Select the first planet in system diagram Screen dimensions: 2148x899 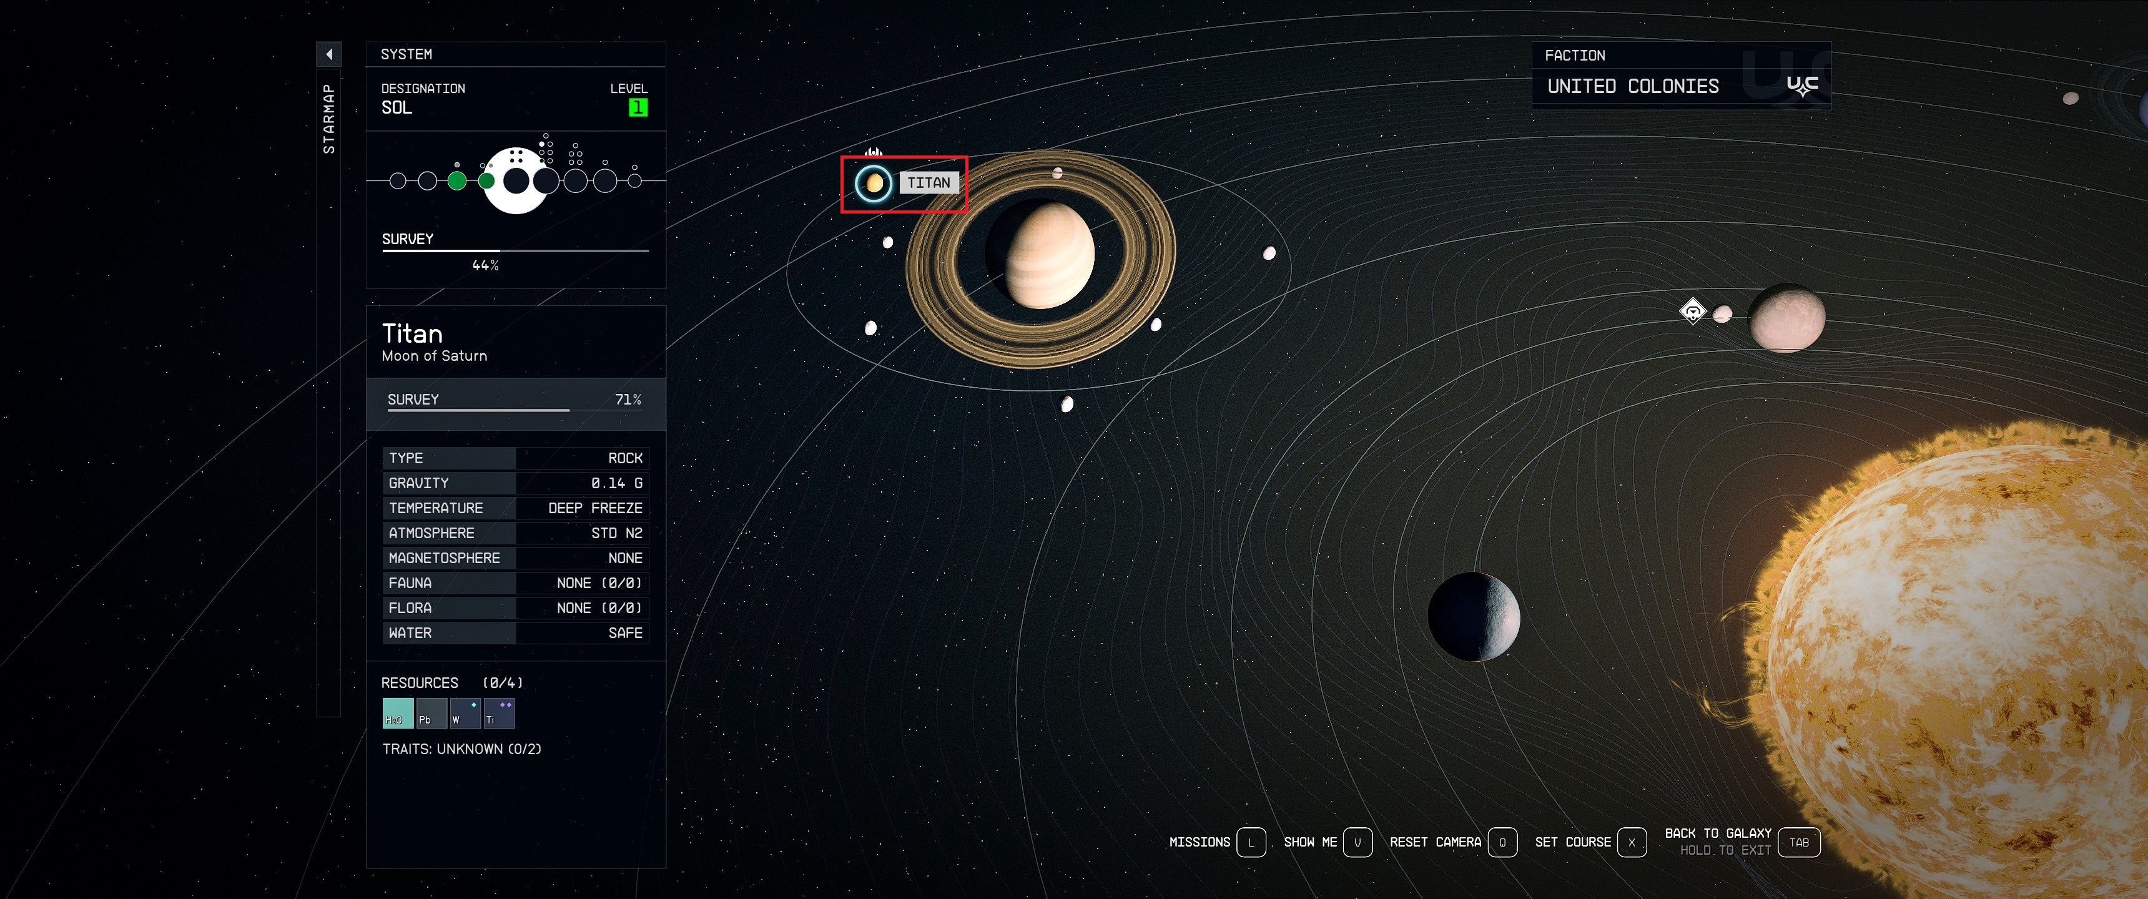pyautogui.click(x=398, y=180)
